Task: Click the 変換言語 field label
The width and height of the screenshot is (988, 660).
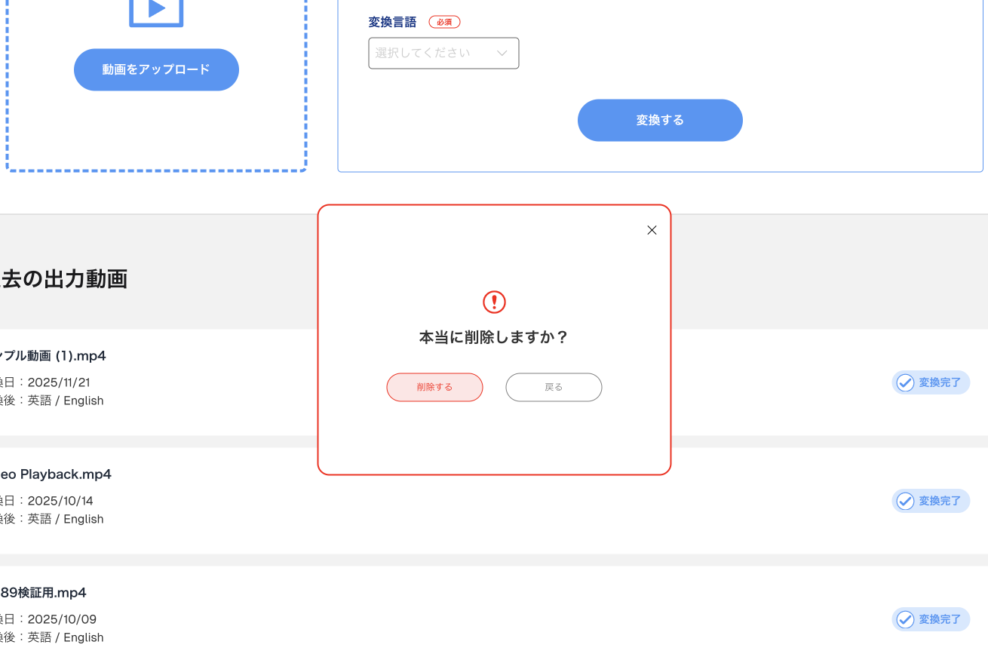Action: (x=392, y=22)
